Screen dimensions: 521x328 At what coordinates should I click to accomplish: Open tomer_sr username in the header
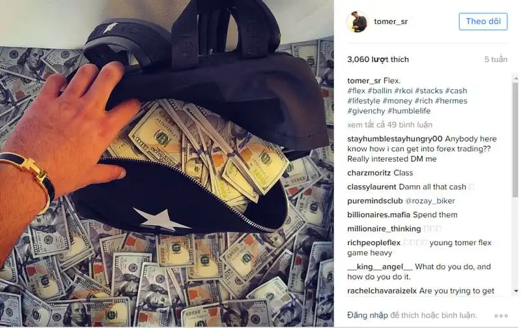[x=391, y=22]
